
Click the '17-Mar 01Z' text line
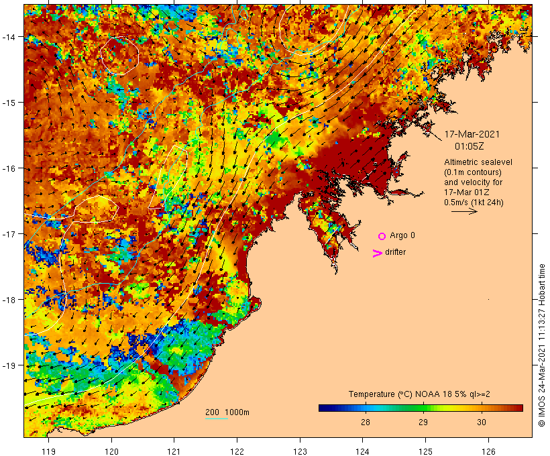467,192
